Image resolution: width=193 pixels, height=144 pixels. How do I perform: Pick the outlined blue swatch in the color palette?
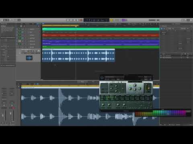168,114
